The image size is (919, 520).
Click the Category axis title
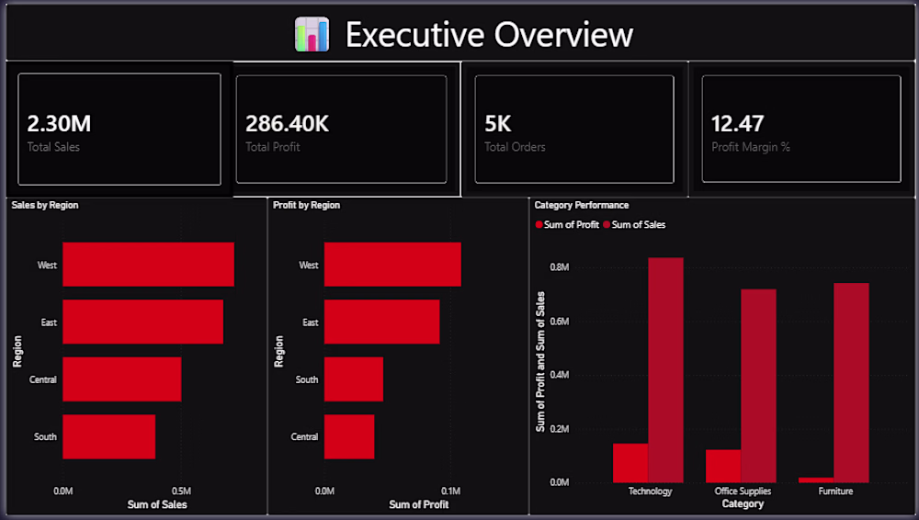tap(743, 503)
